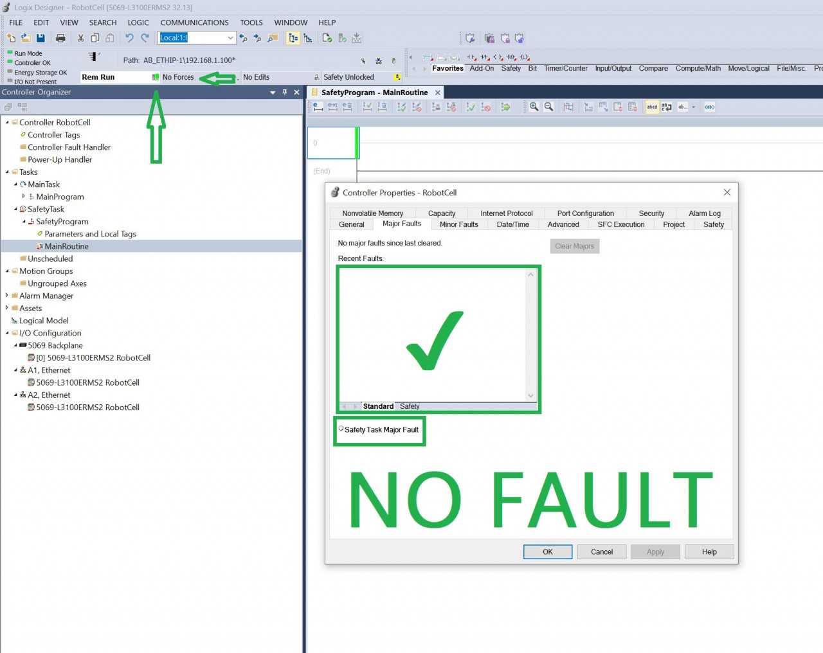Expand the Alarm Manager node
This screenshot has height=653, width=823.
click(x=7, y=295)
